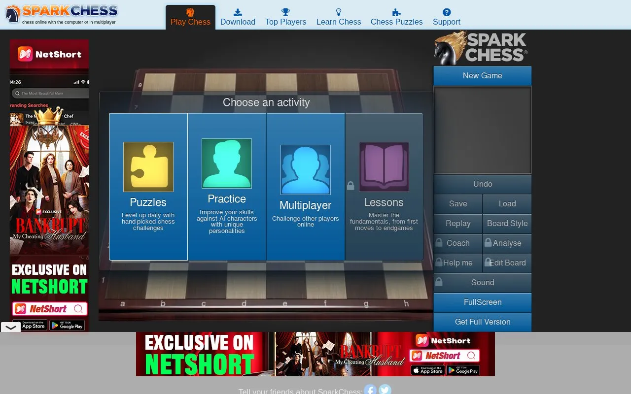Click the Save game button
This screenshot has width=631, height=394.
458,204
